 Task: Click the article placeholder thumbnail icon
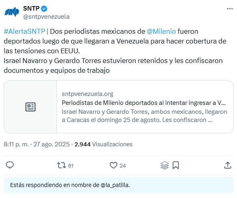(30, 107)
